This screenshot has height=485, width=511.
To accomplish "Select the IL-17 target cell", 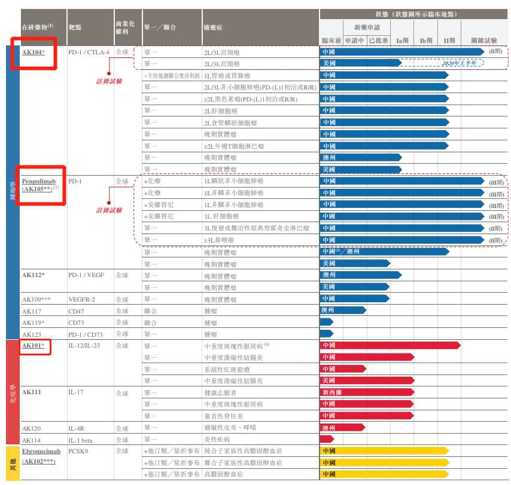I will point(75,392).
